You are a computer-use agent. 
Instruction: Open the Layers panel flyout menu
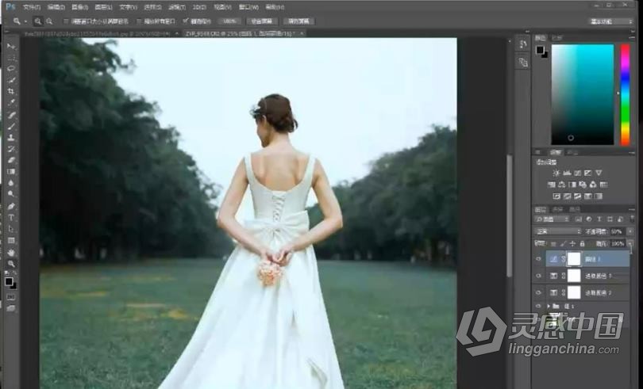[632, 210]
